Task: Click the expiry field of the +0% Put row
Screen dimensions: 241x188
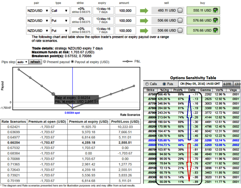Action: point(103,31)
